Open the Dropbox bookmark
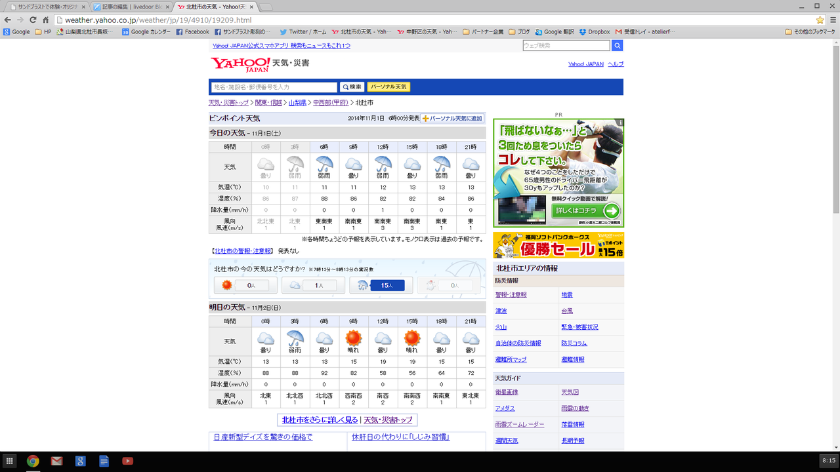This screenshot has height=472, width=840. pos(595,31)
